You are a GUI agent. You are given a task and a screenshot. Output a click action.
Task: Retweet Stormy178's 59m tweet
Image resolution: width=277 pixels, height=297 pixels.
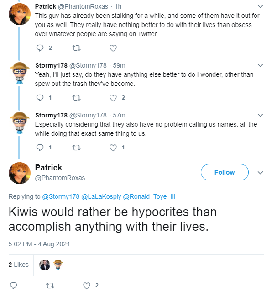tap(77, 98)
